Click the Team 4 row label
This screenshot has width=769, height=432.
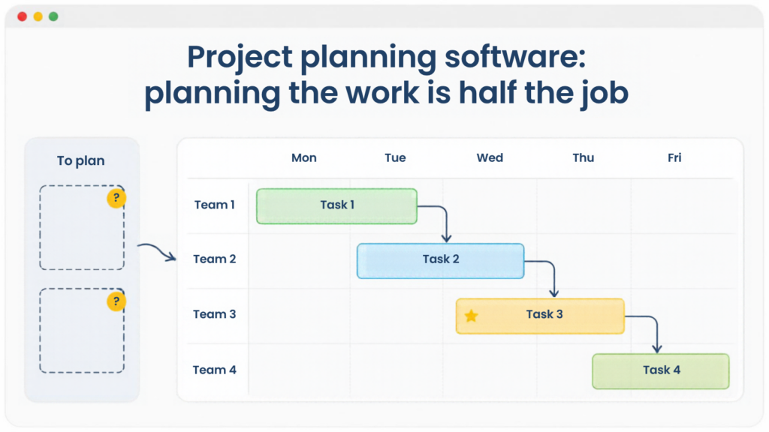point(214,370)
